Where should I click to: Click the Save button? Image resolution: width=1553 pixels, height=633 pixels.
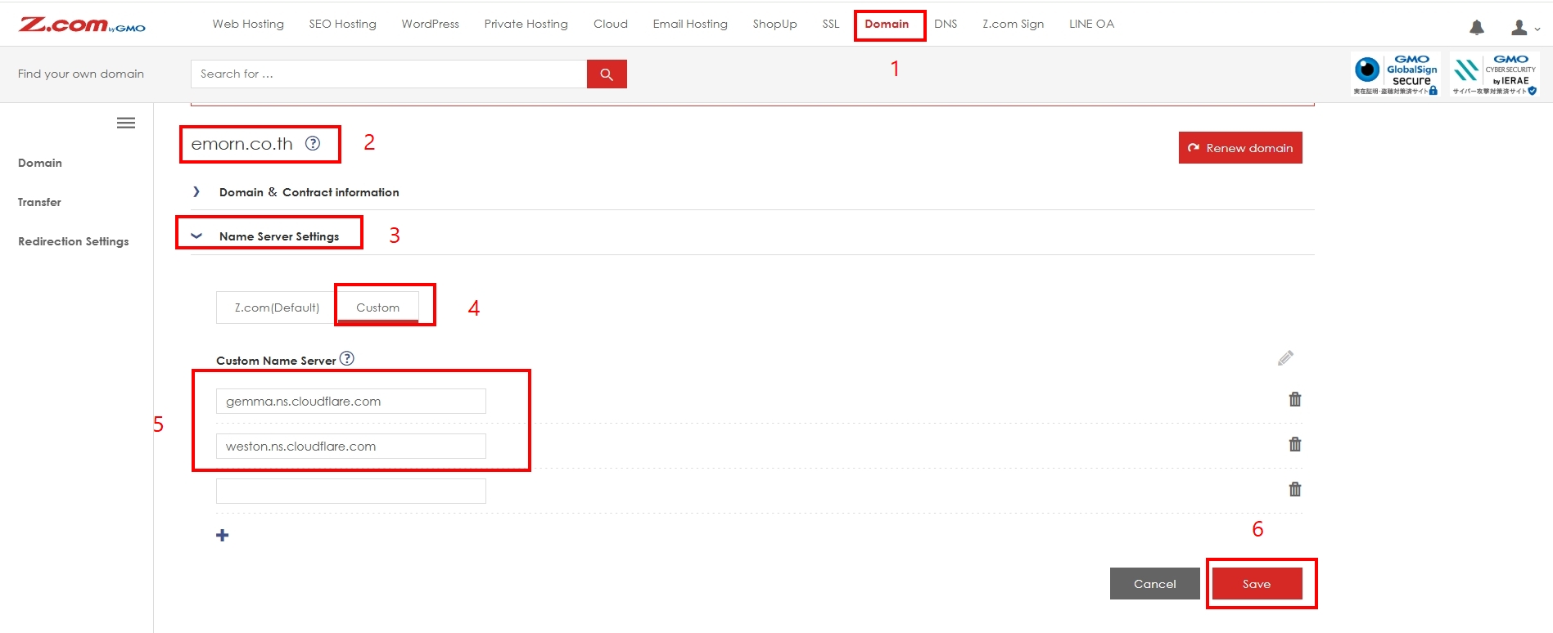1257,584
